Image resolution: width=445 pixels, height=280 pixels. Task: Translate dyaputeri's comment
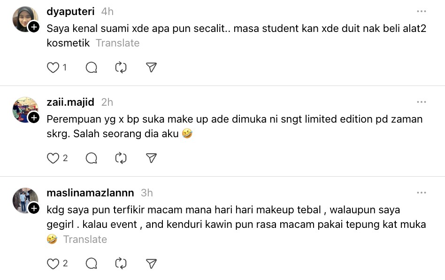click(117, 43)
